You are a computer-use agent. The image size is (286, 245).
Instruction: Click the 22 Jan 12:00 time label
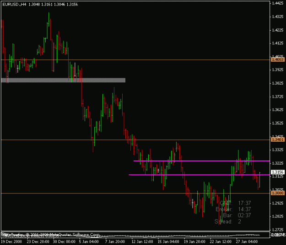tap(221, 242)
